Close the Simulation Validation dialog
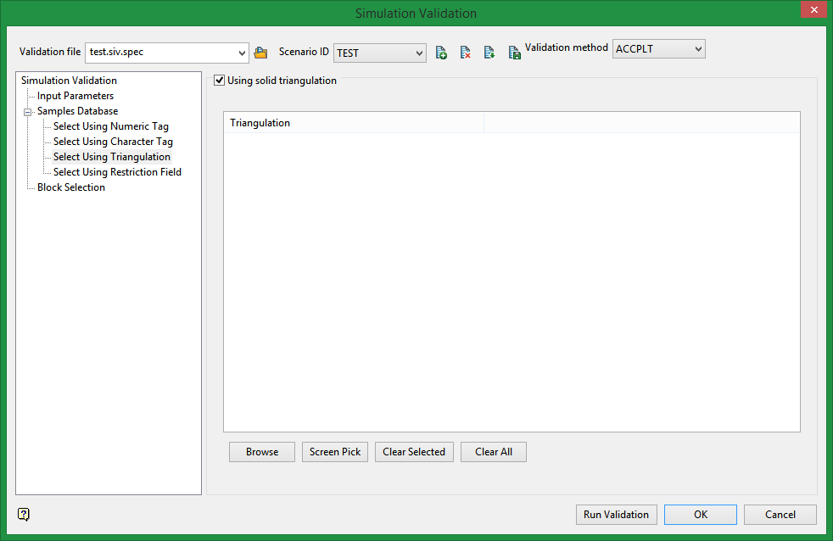833x541 pixels. (x=813, y=9)
